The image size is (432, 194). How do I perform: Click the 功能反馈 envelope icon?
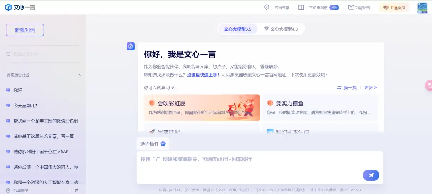351,8
